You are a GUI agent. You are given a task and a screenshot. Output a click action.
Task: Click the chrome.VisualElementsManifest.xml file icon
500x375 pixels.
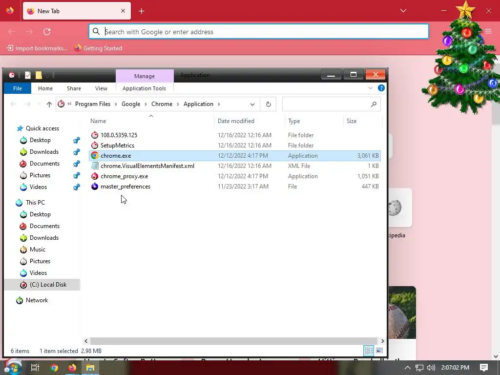[x=95, y=166]
